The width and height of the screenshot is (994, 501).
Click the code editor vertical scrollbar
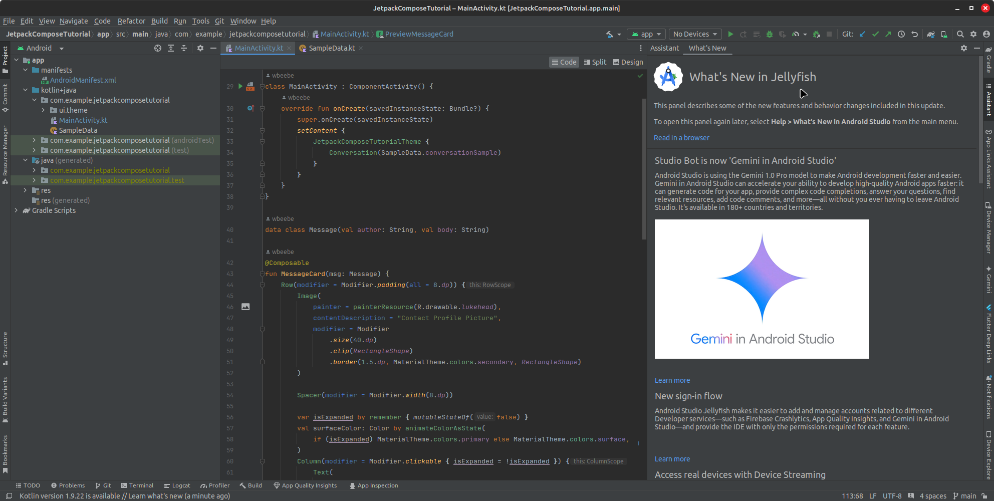(x=644, y=169)
